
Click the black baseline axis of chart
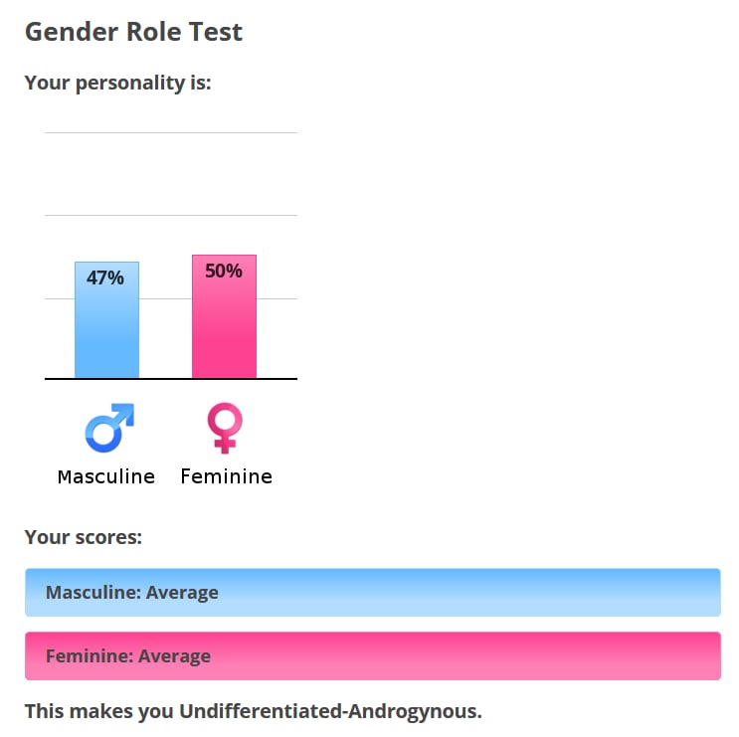click(x=171, y=379)
